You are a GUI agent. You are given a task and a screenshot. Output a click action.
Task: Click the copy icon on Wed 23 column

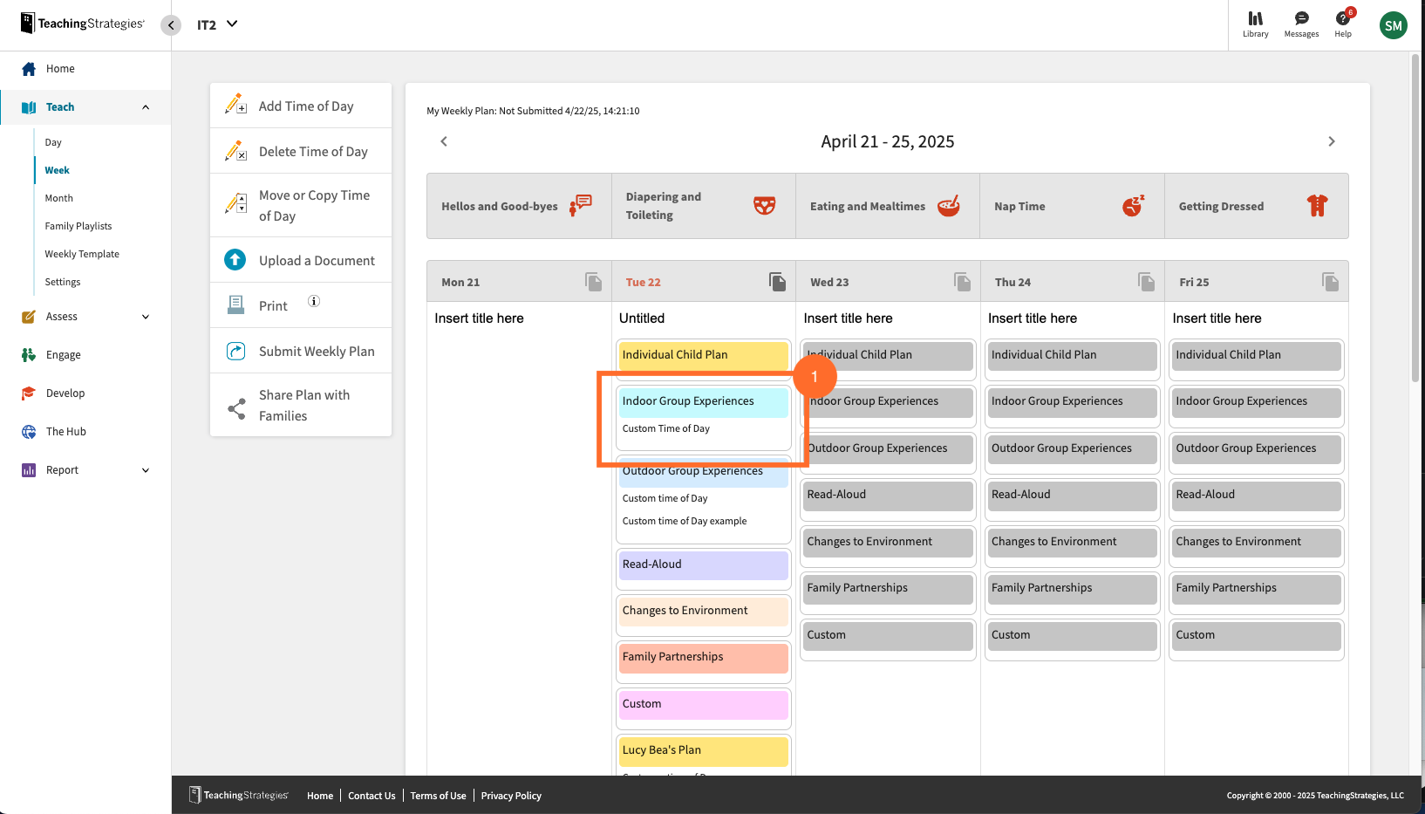[962, 281]
